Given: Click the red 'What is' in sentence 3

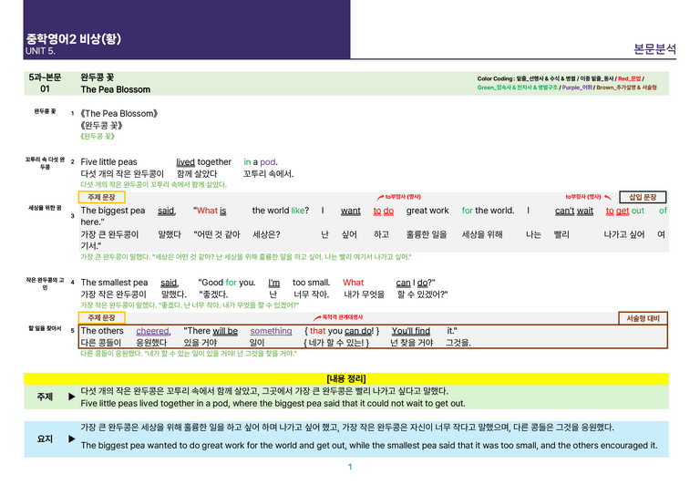Looking at the screenshot, I should click(211, 211).
